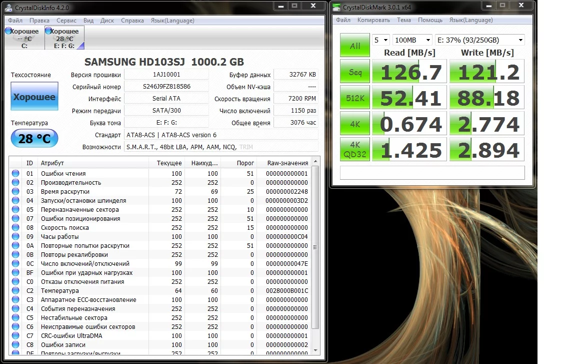Open the drive selector E: 37% dropdown

tap(479, 40)
